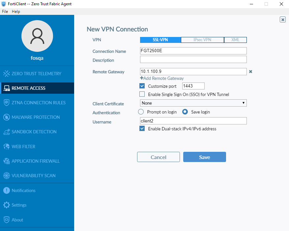Screen dimensions: 289x231
Task: Enable Single Sign On for VPN Tunnel
Action: (x=142, y=94)
